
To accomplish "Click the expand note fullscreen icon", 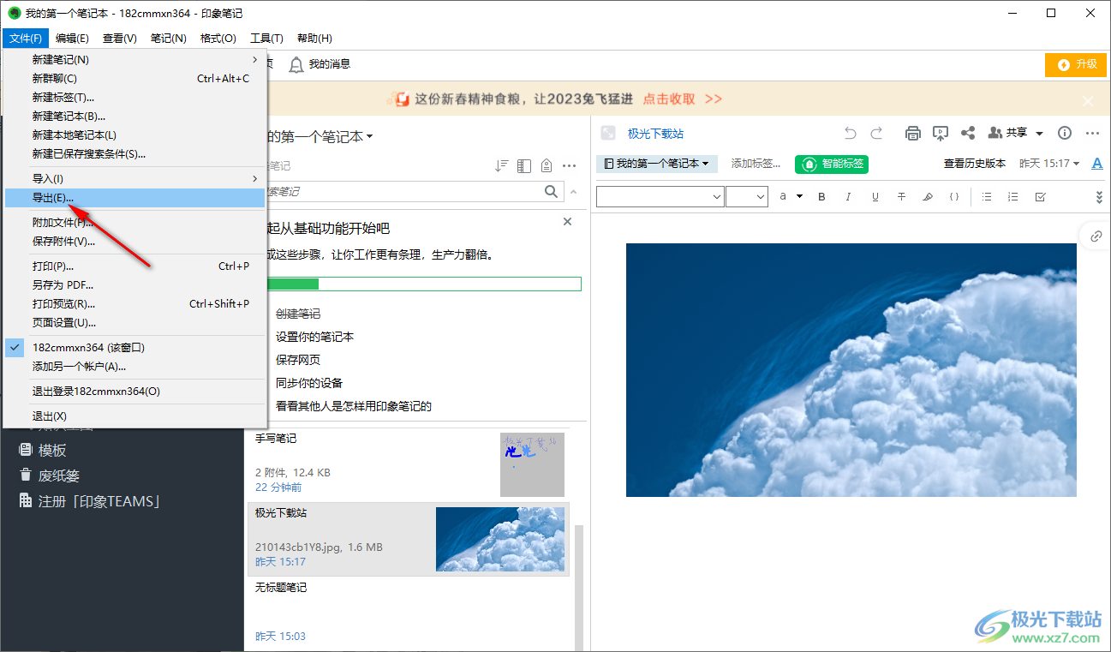I will (x=608, y=133).
